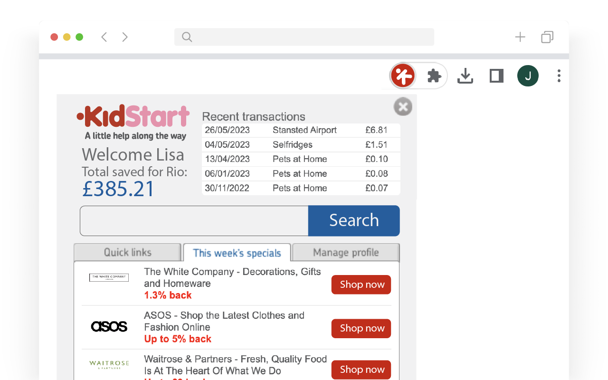Viewport: 608px width, 380px height.
Task: Click the £385.21 total saved amount
Action: [x=118, y=189]
